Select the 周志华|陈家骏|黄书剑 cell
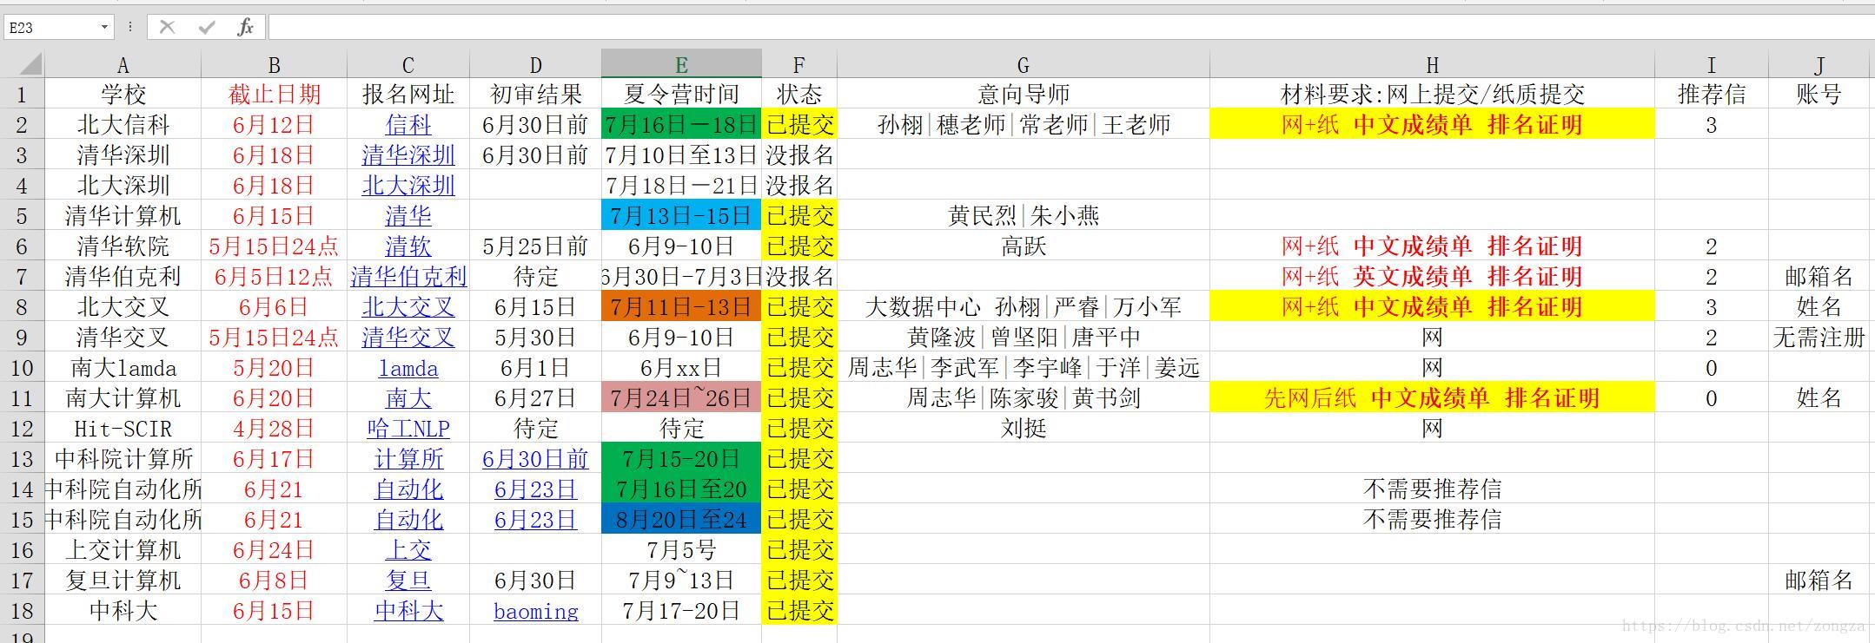The image size is (1875, 643). coord(1024,398)
